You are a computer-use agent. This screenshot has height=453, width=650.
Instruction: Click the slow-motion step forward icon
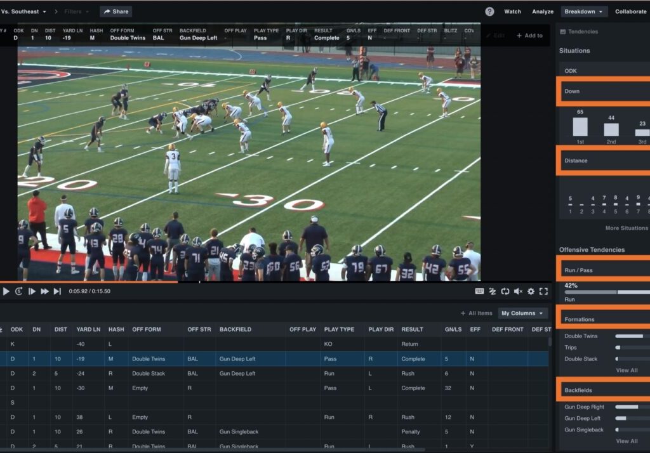[32, 291]
